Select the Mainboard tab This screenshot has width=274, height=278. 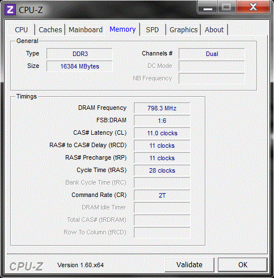click(86, 30)
